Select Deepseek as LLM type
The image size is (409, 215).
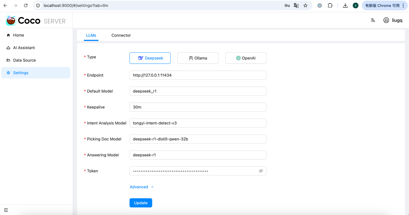(150, 58)
